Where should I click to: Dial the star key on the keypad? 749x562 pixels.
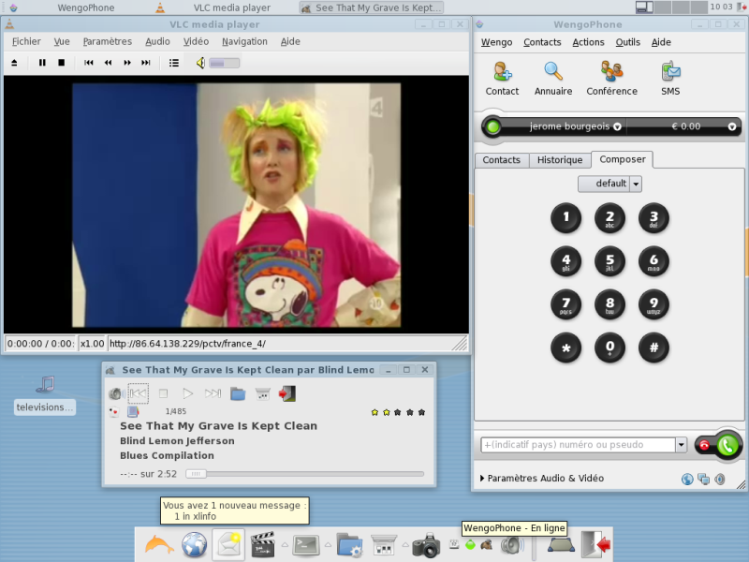[x=566, y=348]
